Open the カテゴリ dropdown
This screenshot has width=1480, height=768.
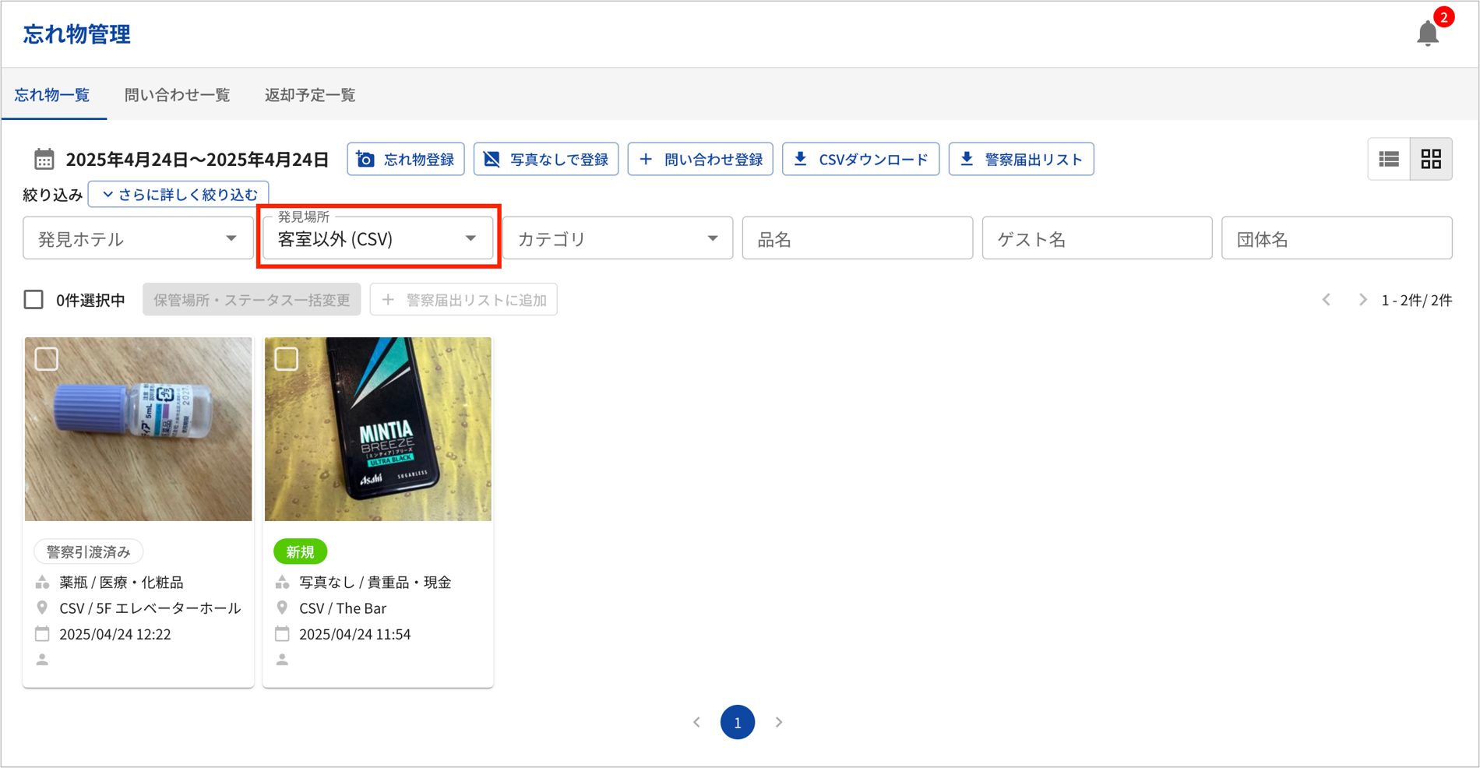(x=618, y=238)
